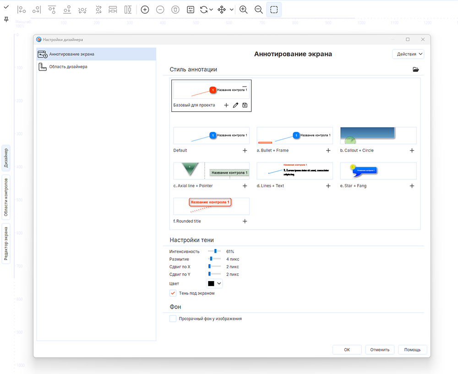Click the remove (minus circle) toolbar icon
458x374 pixels.
click(x=160, y=10)
